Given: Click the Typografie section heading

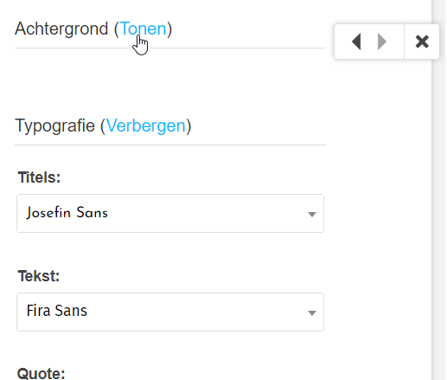Looking at the screenshot, I should (x=55, y=126).
